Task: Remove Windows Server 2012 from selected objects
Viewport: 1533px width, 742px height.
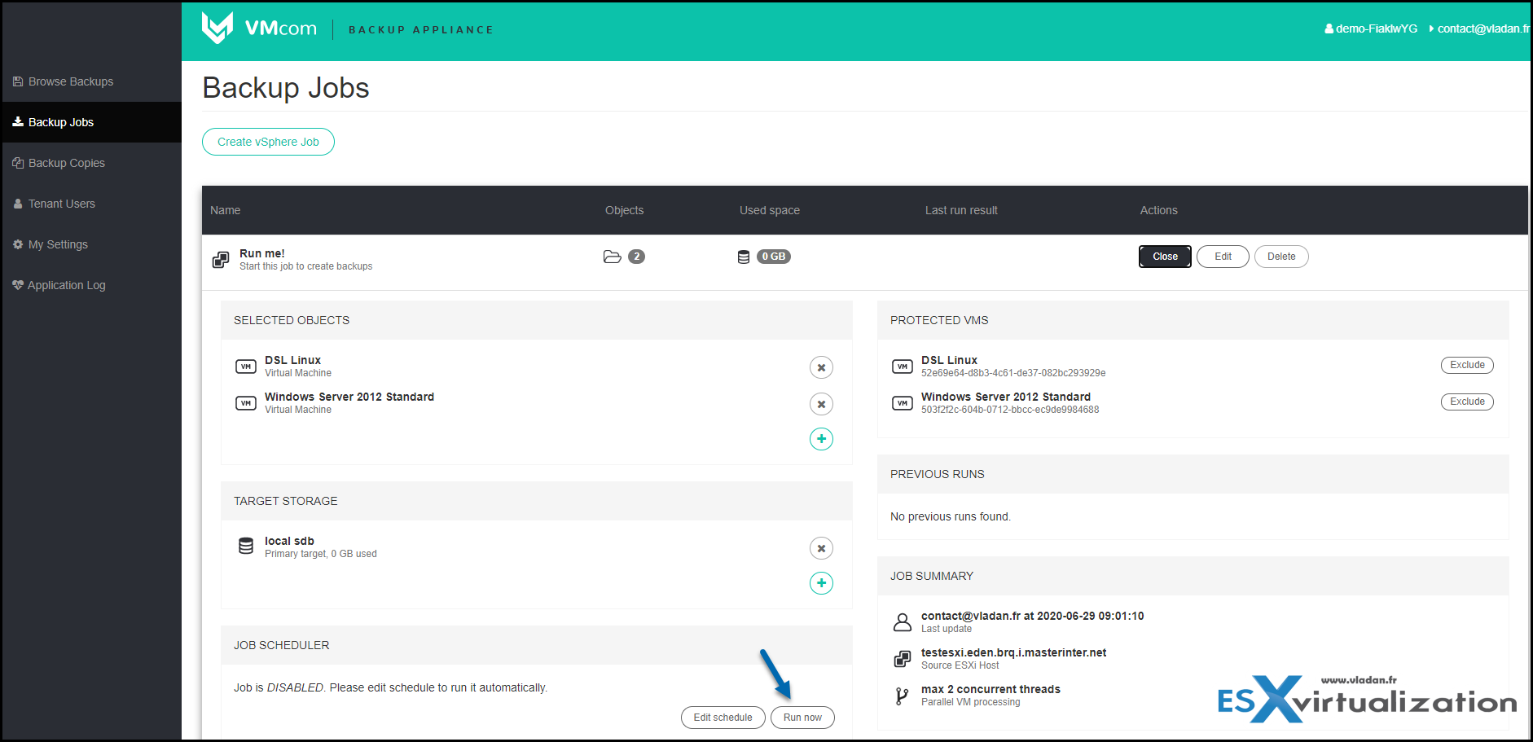Action: (821, 404)
